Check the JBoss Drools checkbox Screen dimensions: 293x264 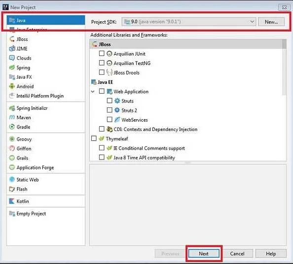[x=102, y=72]
